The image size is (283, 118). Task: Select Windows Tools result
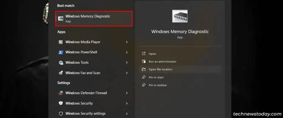pyautogui.click(x=94, y=63)
